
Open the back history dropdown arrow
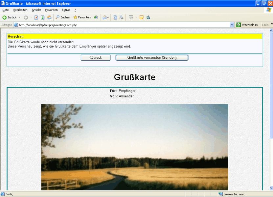20,17
